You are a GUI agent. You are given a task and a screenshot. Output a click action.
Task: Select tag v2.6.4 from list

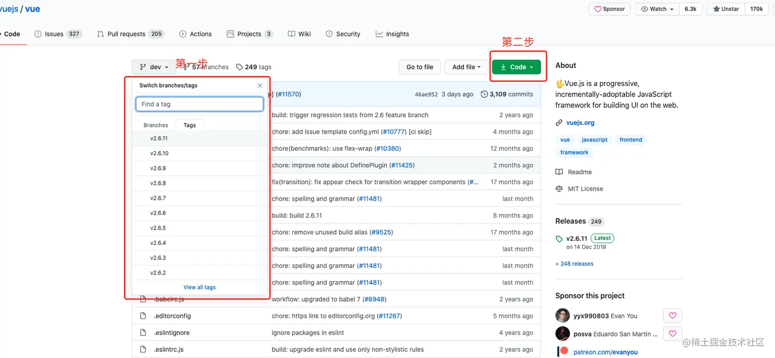click(x=200, y=243)
